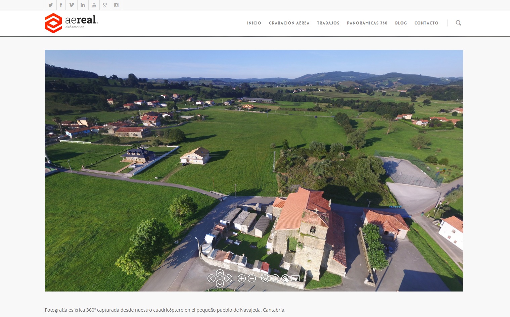Click the 360 panorama of Navajeda church
510x317 pixels.
click(x=254, y=171)
